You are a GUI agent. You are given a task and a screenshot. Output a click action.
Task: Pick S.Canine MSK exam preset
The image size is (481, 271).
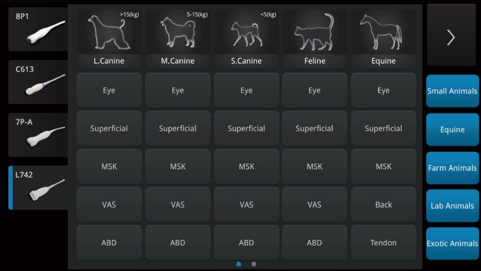pyautogui.click(x=246, y=166)
